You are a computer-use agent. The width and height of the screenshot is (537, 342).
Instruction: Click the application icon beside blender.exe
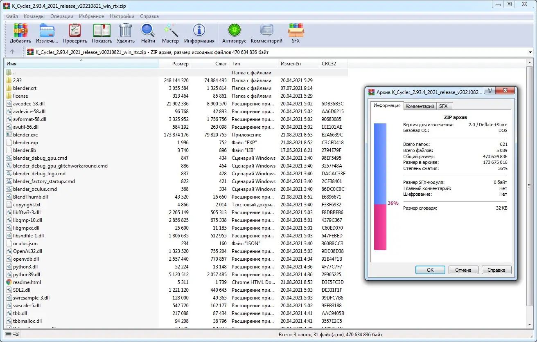(9, 135)
